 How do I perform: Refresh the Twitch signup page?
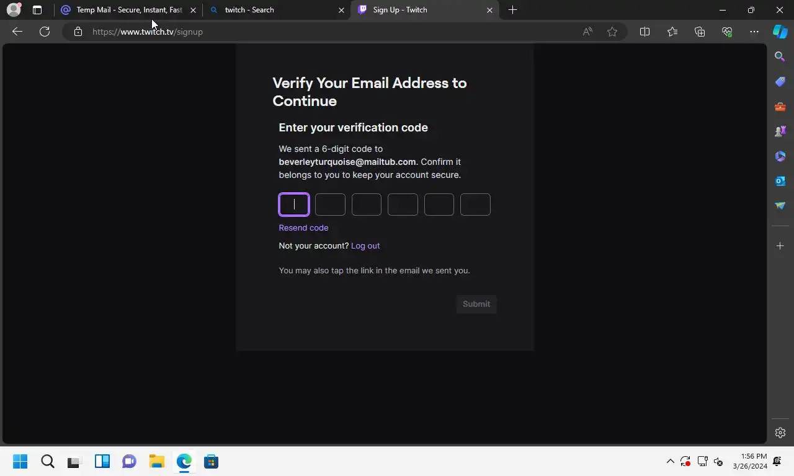(45, 32)
